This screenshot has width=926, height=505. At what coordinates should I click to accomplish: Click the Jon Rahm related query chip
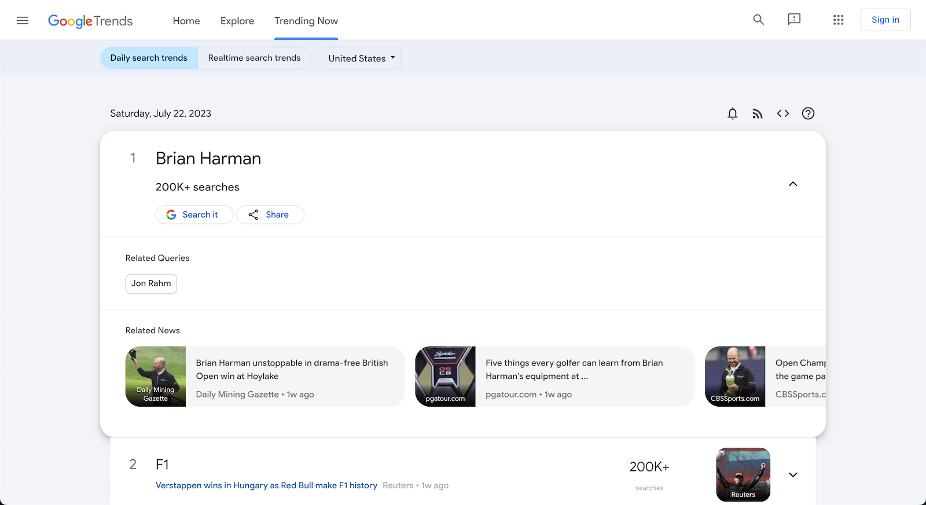tap(151, 283)
